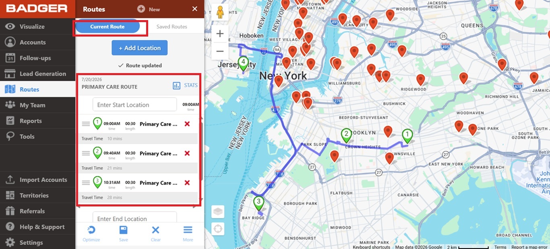Click stop 1 green pin in list
The image size is (550, 249).
97,123
